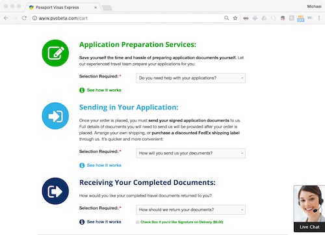
Task: Click 'purchase a discounted FedEx shipping label' text
Action: 196,133
